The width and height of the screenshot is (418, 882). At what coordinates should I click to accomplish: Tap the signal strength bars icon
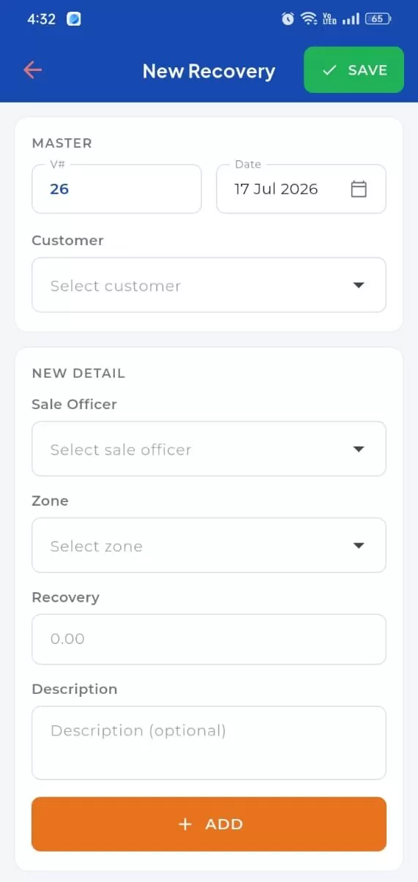pyautogui.click(x=351, y=19)
